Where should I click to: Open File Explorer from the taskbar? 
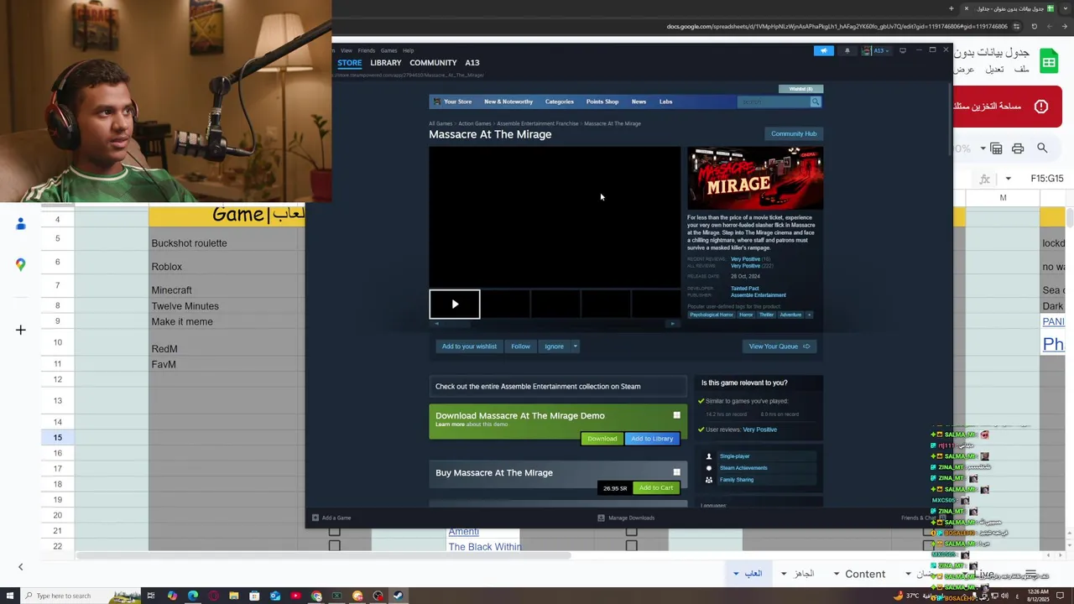(234, 596)
